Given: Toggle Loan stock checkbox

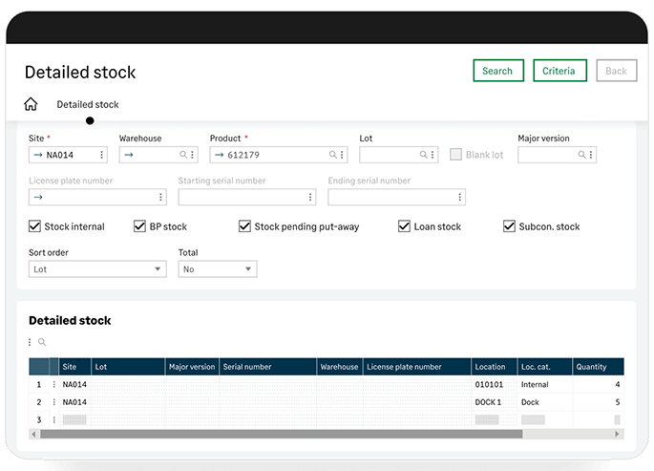Looking at the screenshot, I should tap(404, 226).
